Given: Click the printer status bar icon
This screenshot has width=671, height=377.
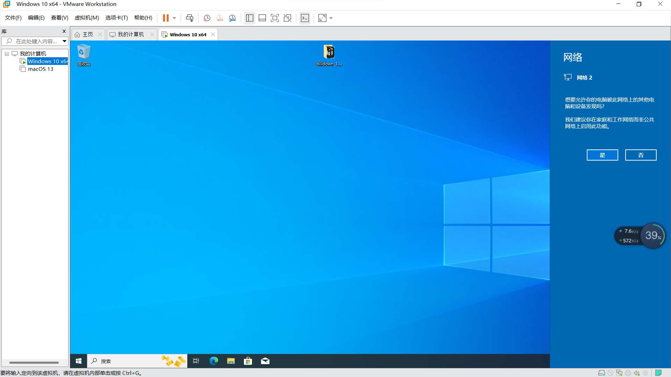Looking at the screenshot, I should pos(628,373).
